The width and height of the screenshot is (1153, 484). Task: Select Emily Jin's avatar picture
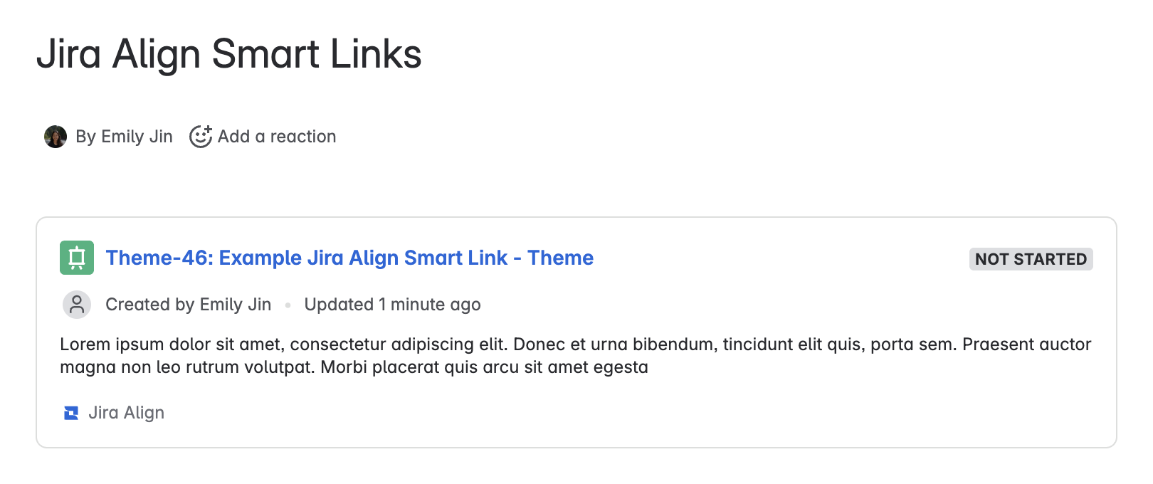54,135
